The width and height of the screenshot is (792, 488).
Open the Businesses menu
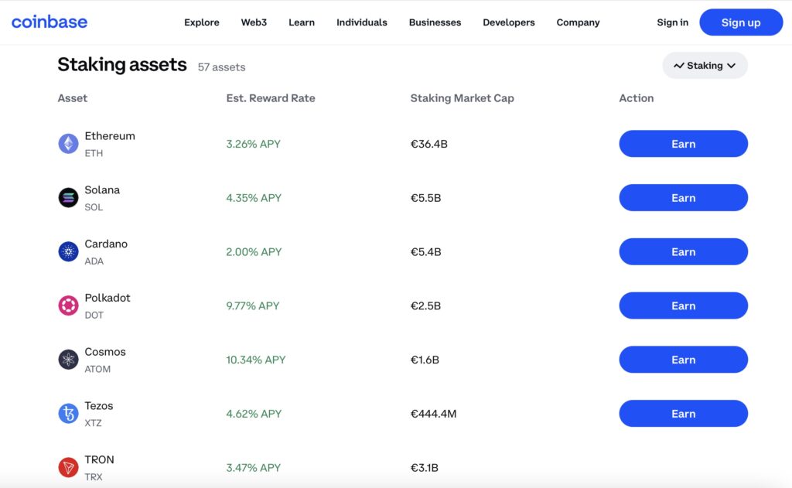435,22
